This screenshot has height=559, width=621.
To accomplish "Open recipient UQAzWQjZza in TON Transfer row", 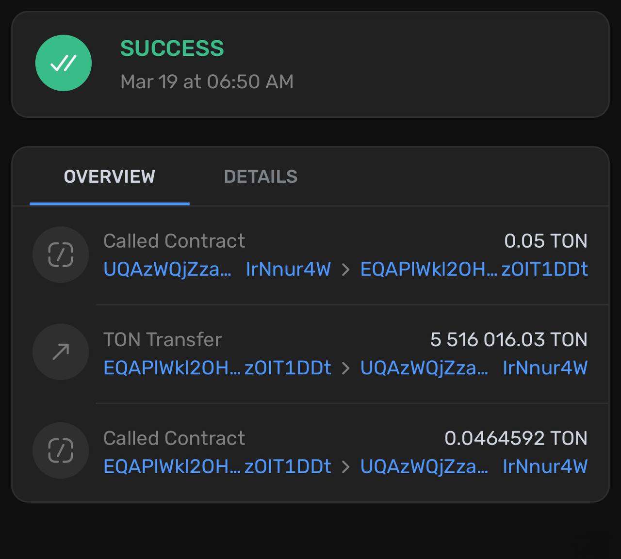I will click(x=474, y=368).
